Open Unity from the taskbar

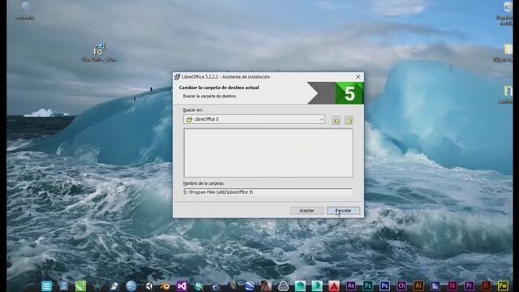coord(148,286)
